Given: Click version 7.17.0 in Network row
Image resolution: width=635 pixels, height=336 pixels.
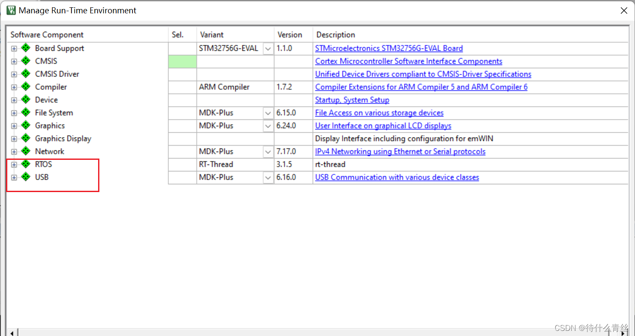Looking at the screenshot, I should (x=286, y=151).
